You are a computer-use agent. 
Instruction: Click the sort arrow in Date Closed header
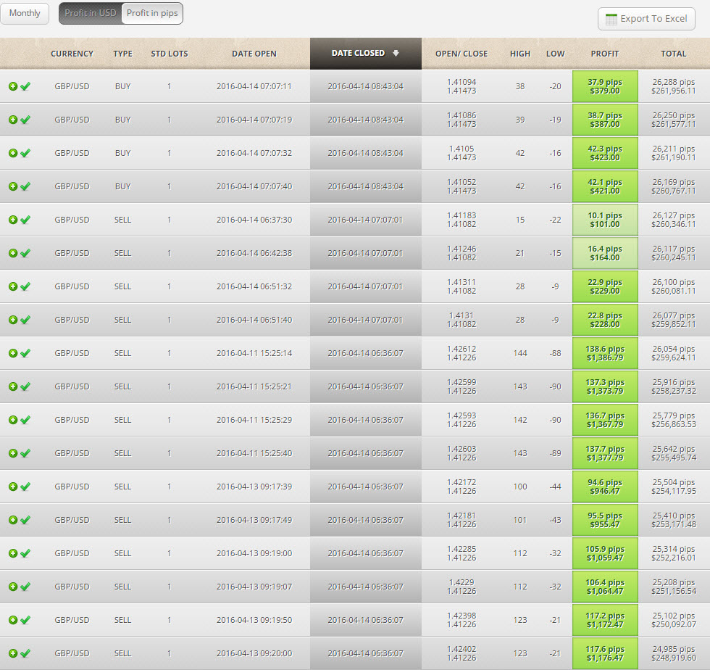pyautogui.click(x=396, y=53)
